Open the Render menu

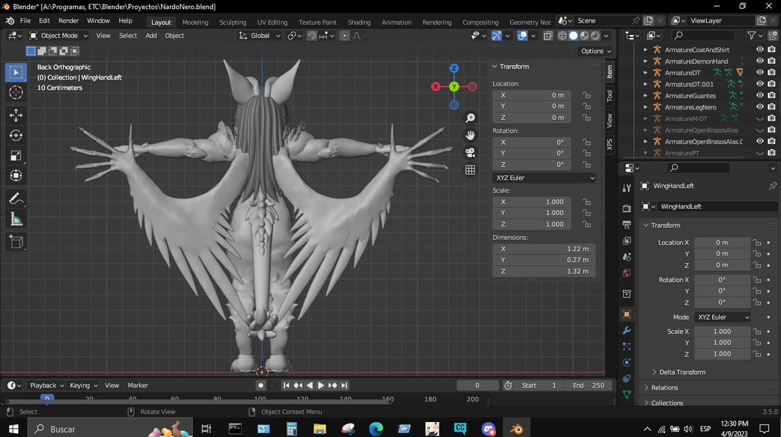click(68, 21)
